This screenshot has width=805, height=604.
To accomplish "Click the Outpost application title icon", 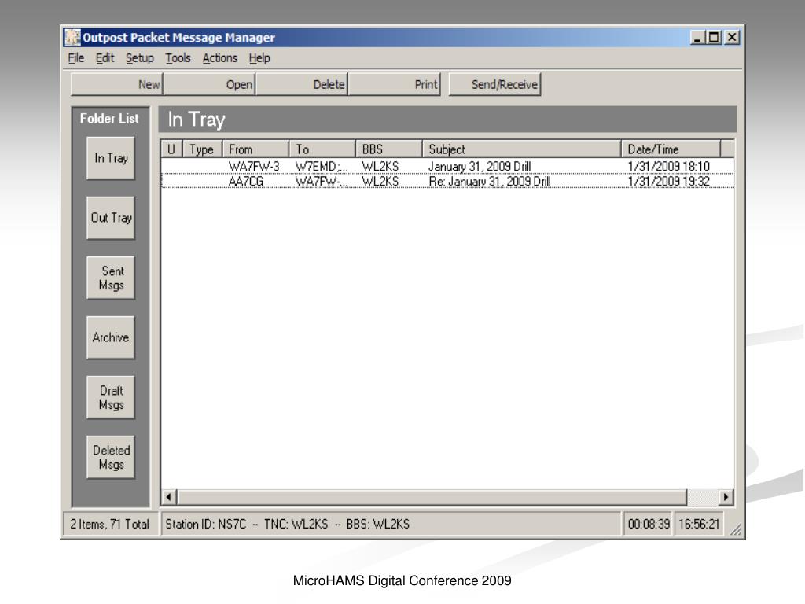I will coord(72,38).
